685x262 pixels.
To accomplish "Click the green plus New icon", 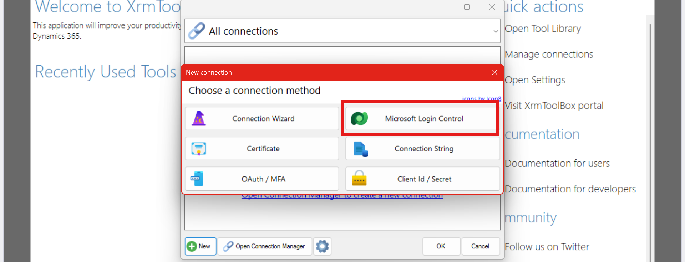I will (192, 246).
